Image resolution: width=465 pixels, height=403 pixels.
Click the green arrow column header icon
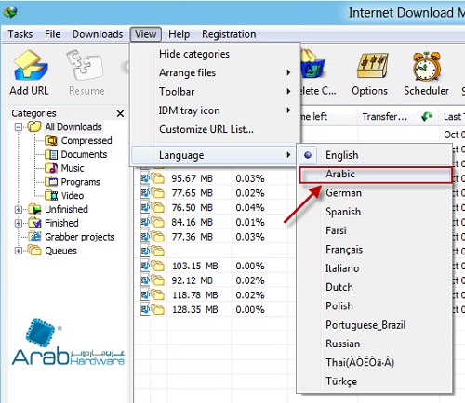pyautogui.click(x=427, y=117)
